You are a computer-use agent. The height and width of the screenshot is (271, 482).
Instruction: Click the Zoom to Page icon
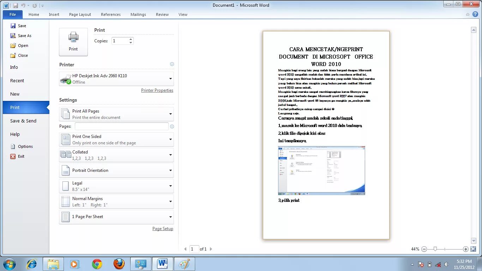(473, 249)
